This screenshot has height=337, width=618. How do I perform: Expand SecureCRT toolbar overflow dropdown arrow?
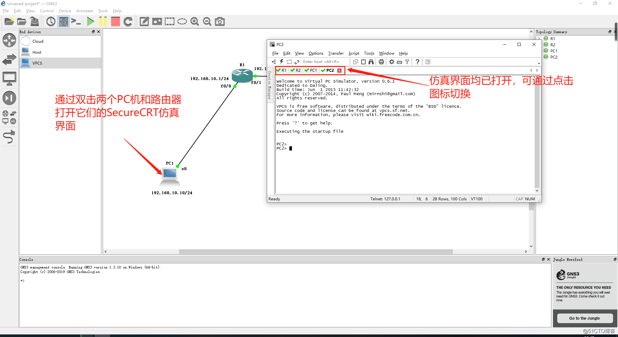[539, 63]
